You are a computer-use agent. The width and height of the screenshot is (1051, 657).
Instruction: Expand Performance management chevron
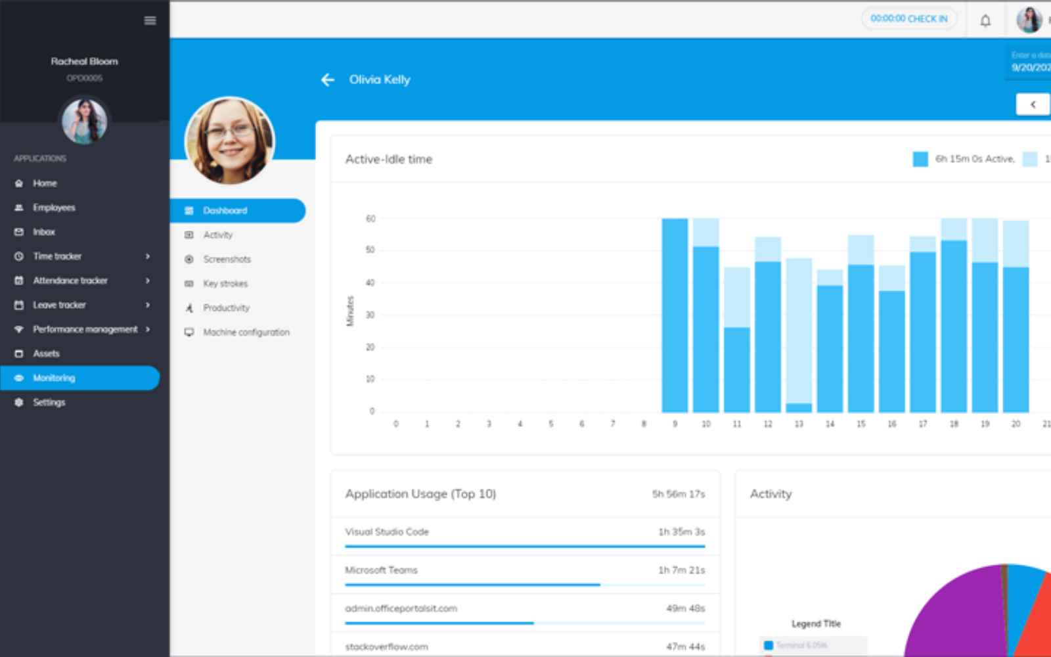[x=147, y=329]
